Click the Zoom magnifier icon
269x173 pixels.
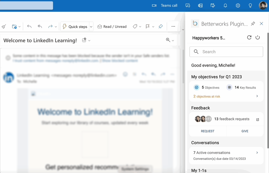pyautogui.click(x=168, y=40)
